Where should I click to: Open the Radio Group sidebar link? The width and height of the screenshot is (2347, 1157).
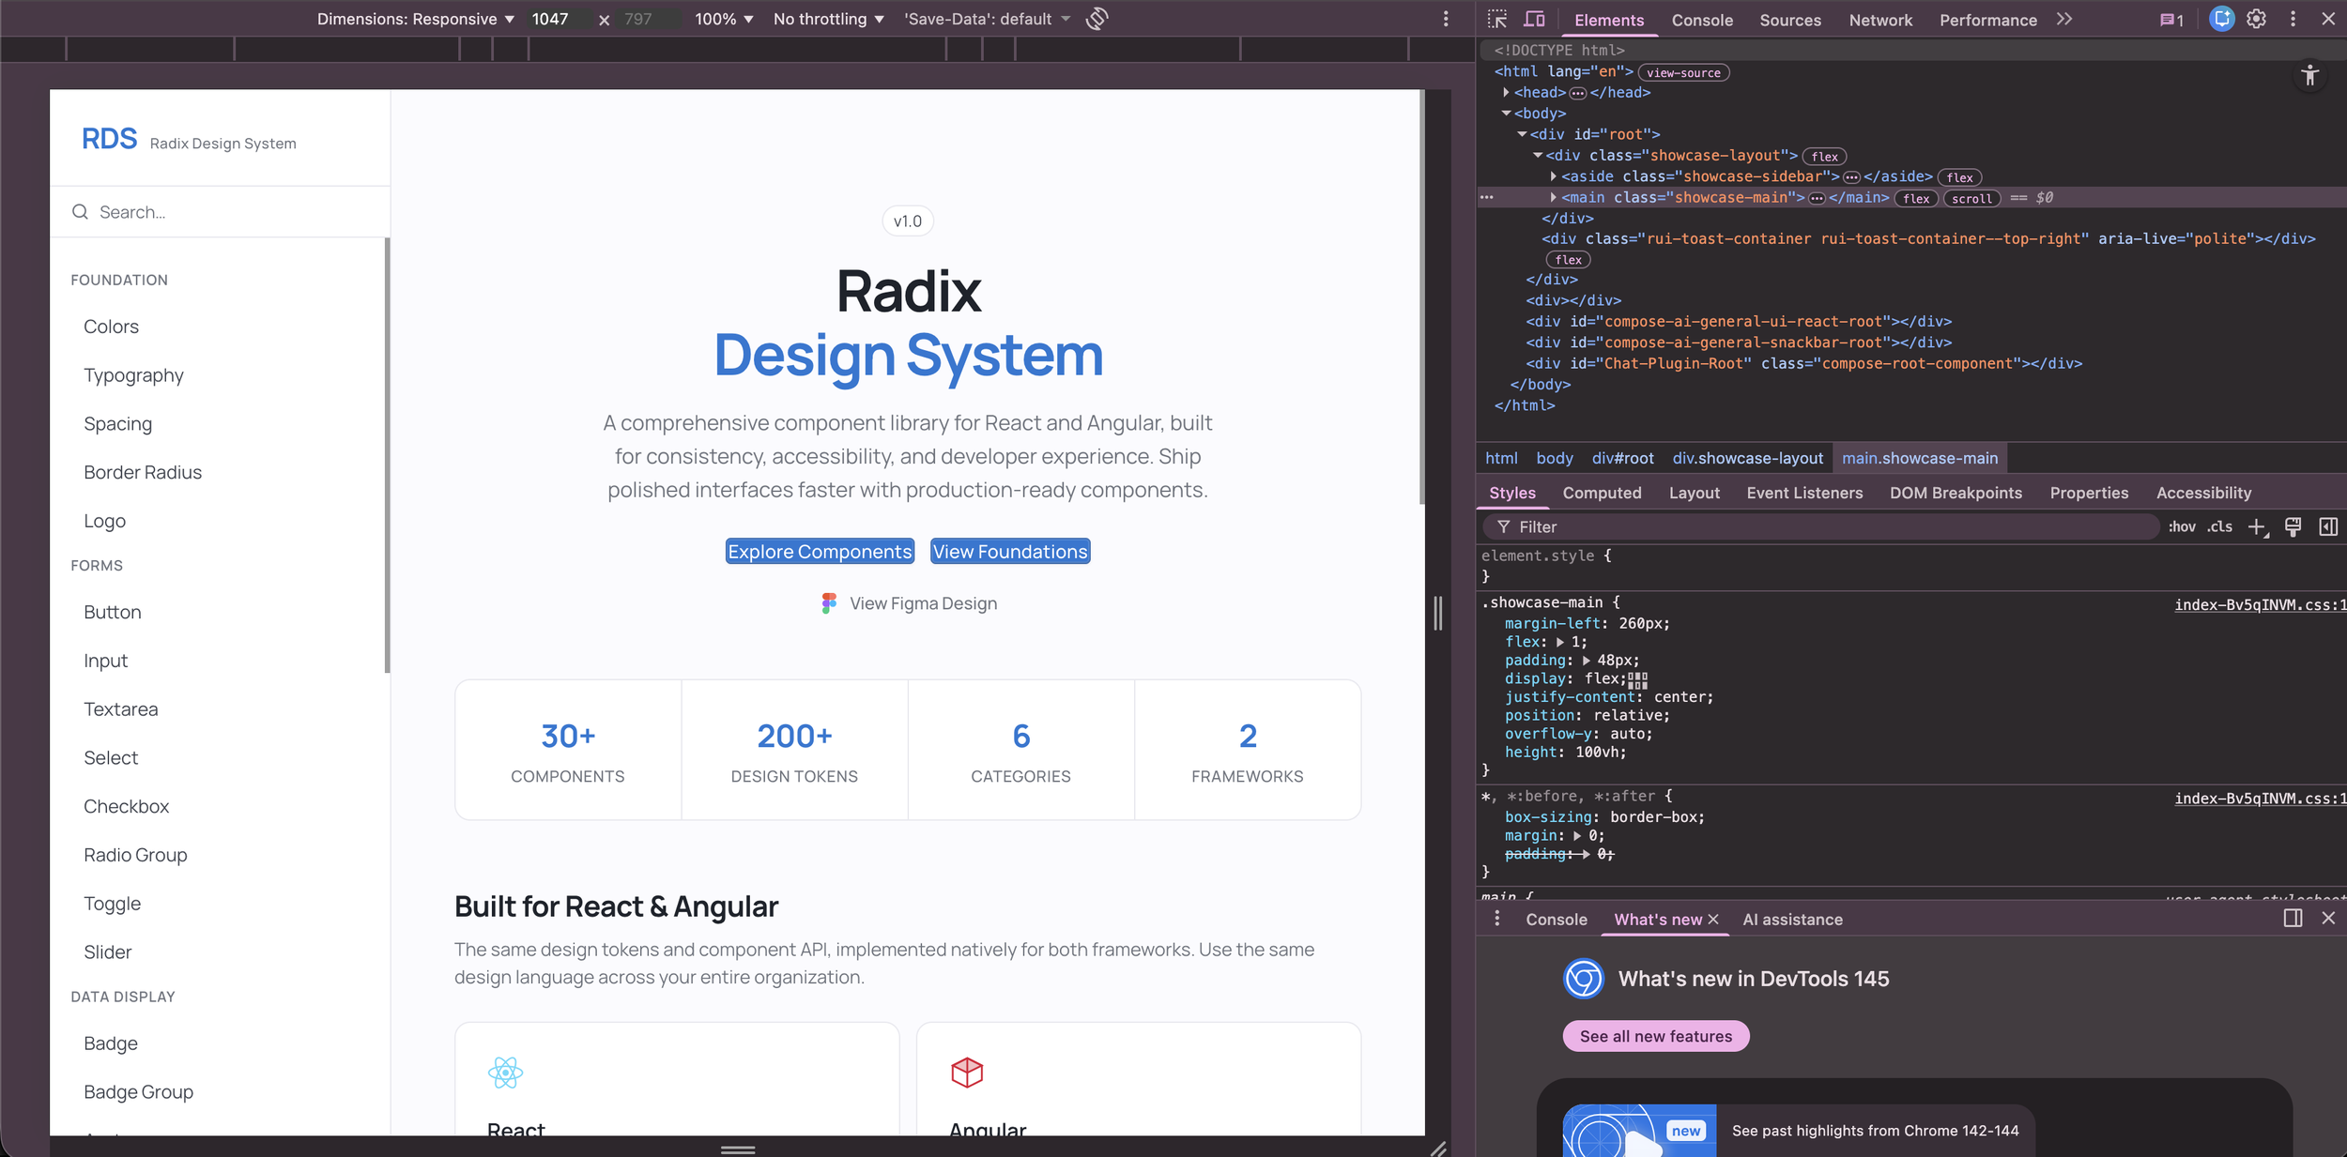pos(135,855)
